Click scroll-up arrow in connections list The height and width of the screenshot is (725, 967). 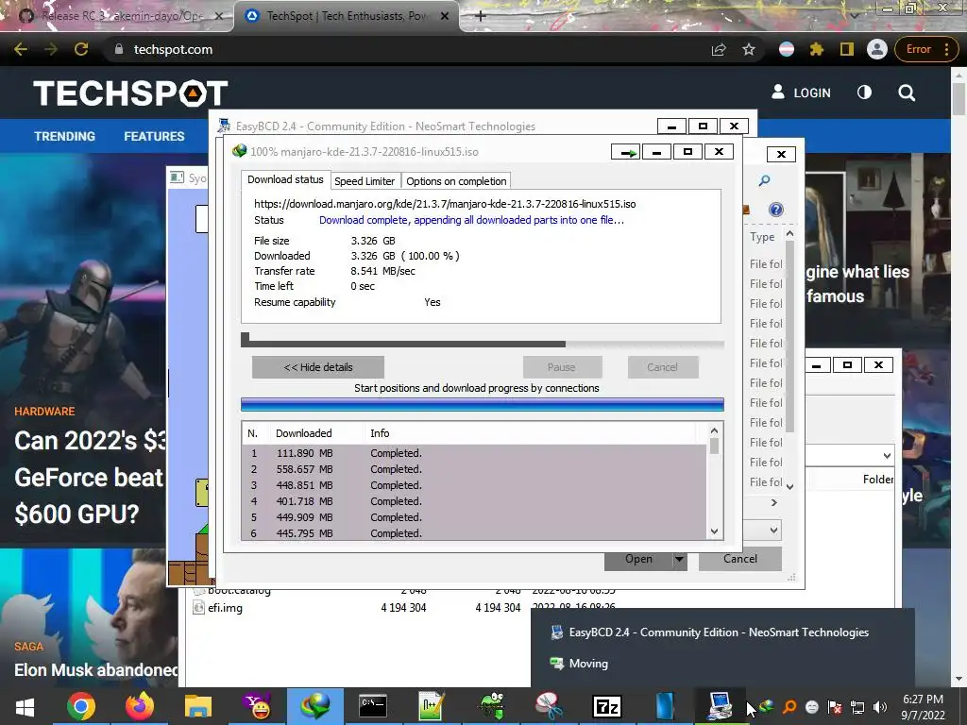(x=714, y=430)
